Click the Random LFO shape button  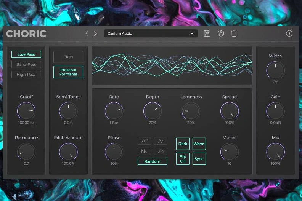tap(152, 161)
